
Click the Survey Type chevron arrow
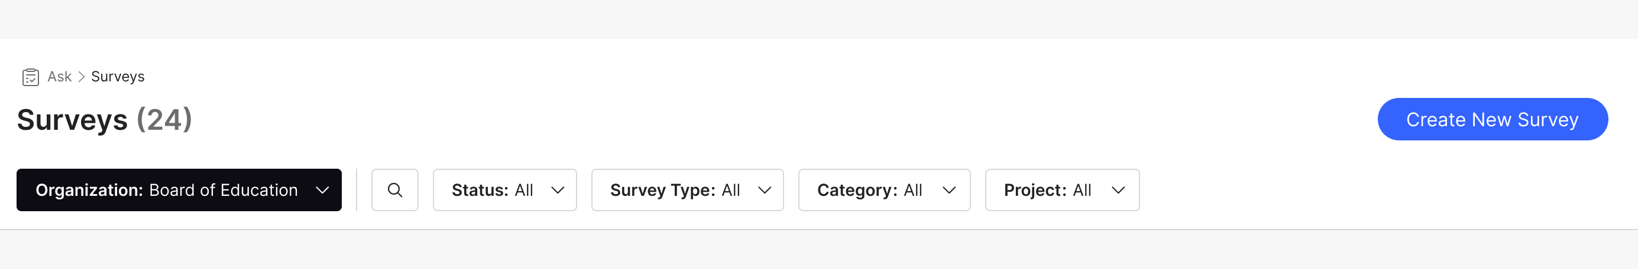pyautogui.click(x=765, y=190)
